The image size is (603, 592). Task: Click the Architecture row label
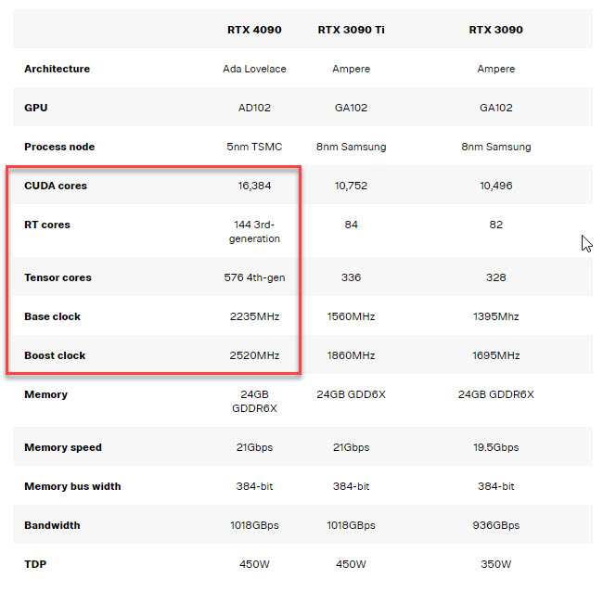[57, 69]
